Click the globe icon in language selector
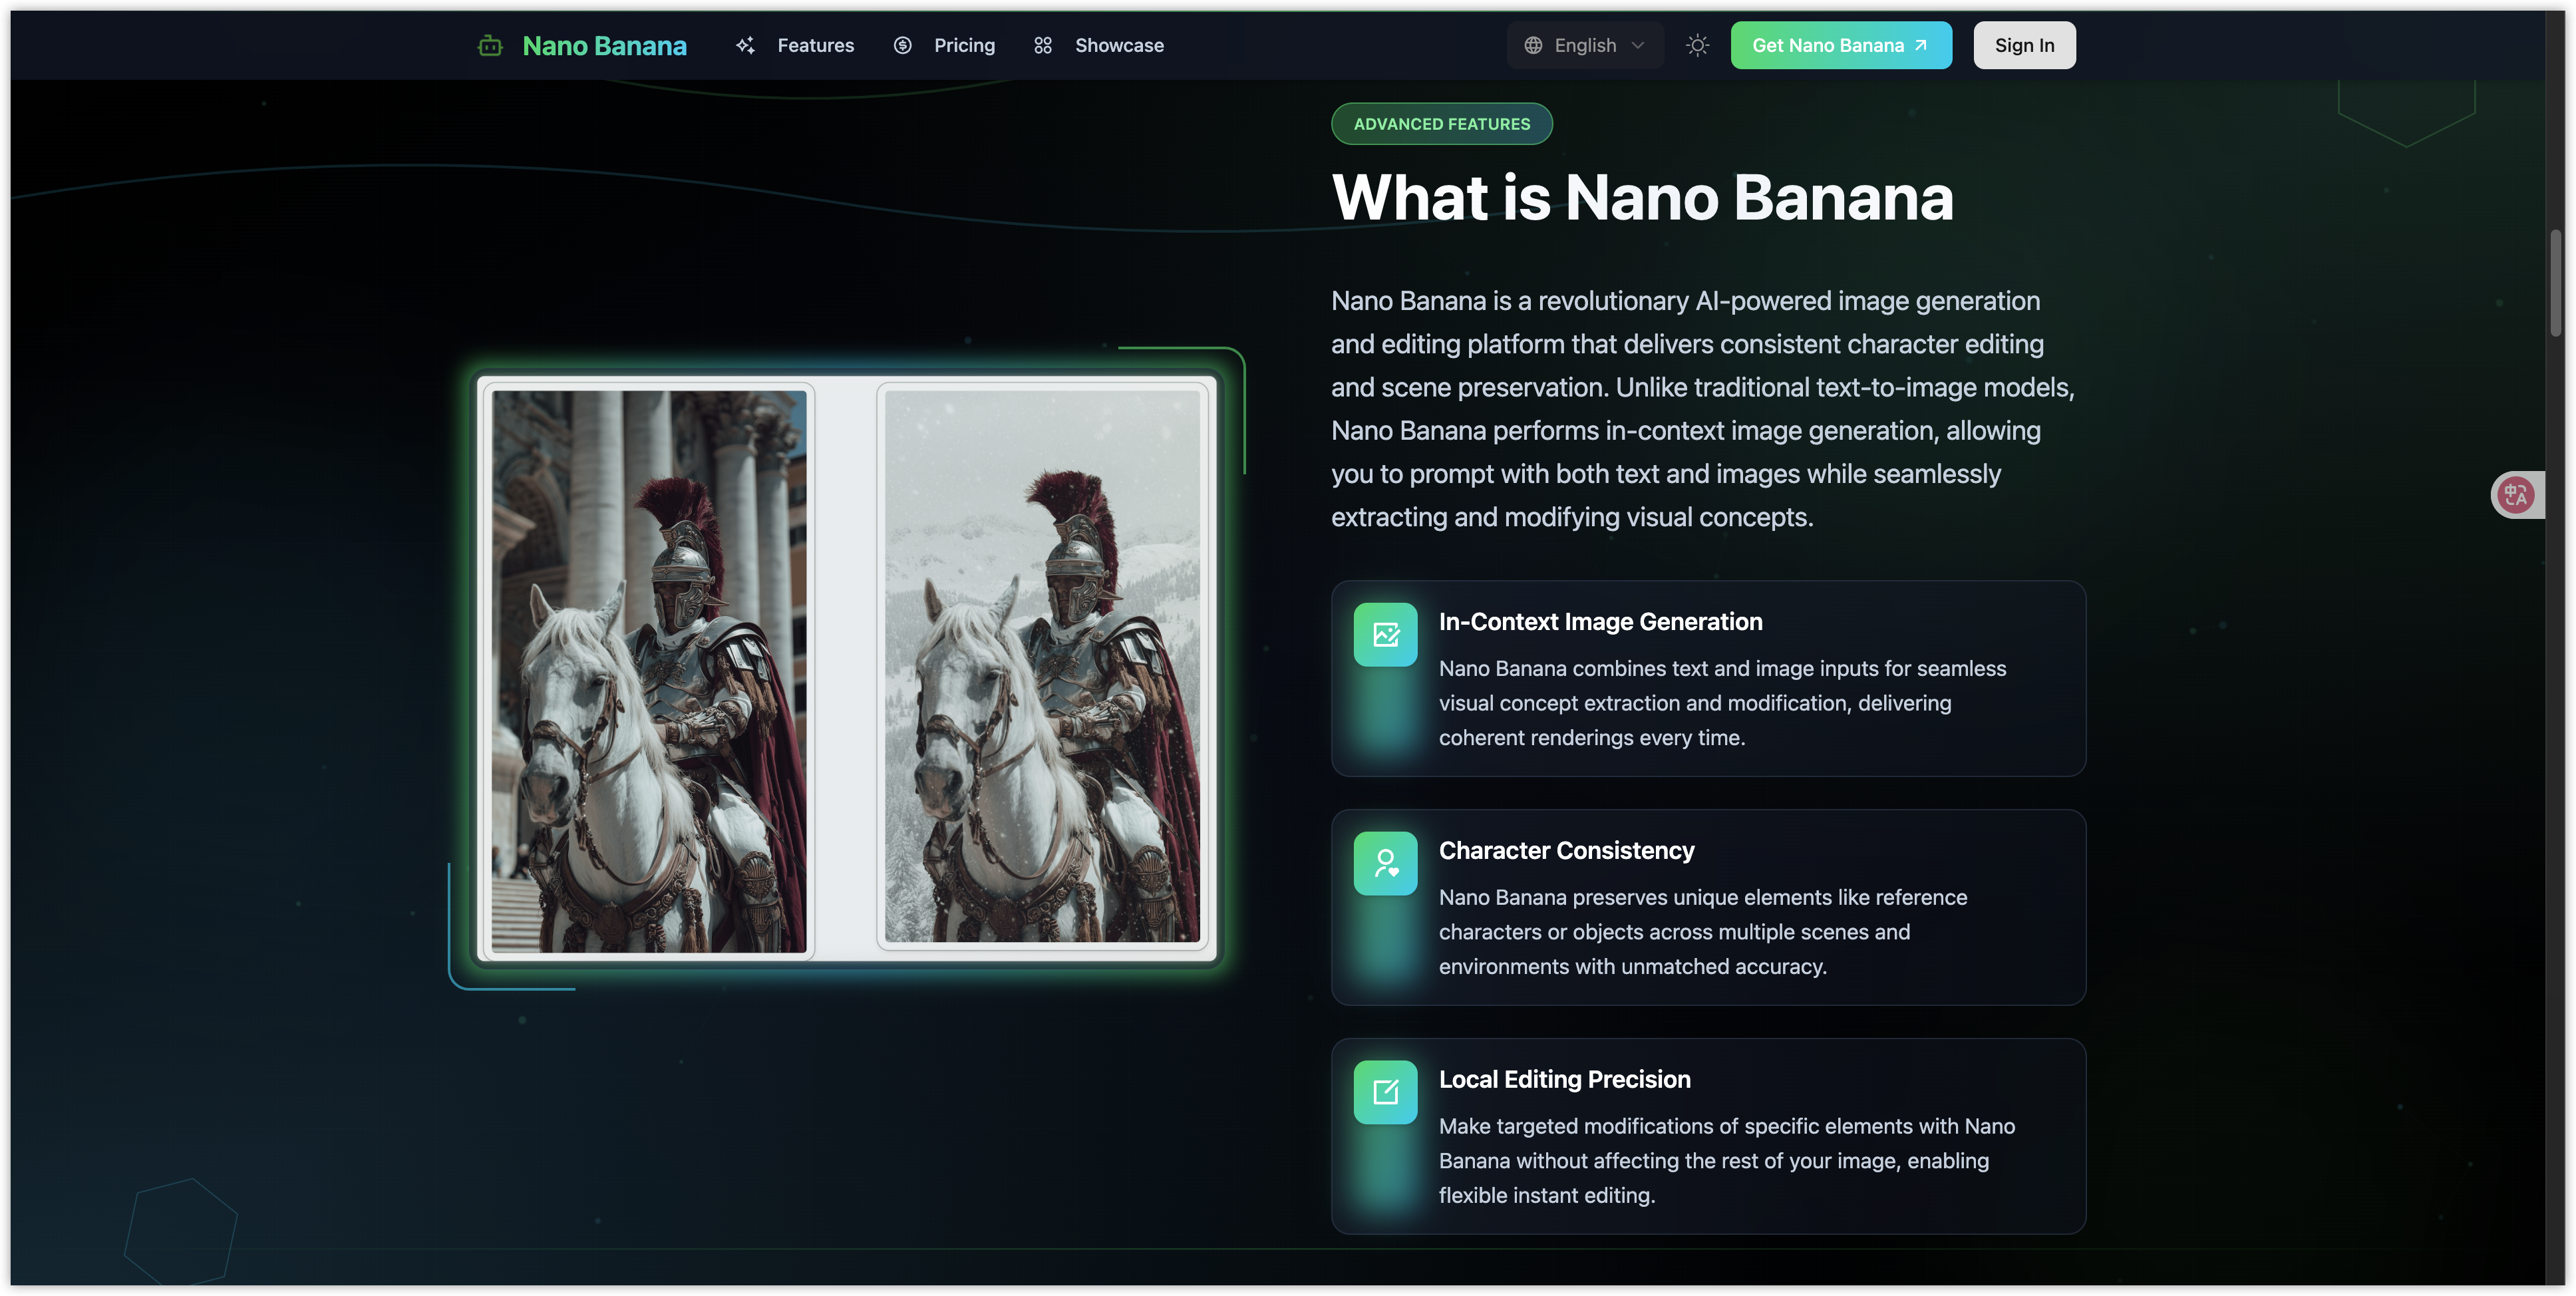This screenshot has width=2576, height=1296. point(1533,46)
